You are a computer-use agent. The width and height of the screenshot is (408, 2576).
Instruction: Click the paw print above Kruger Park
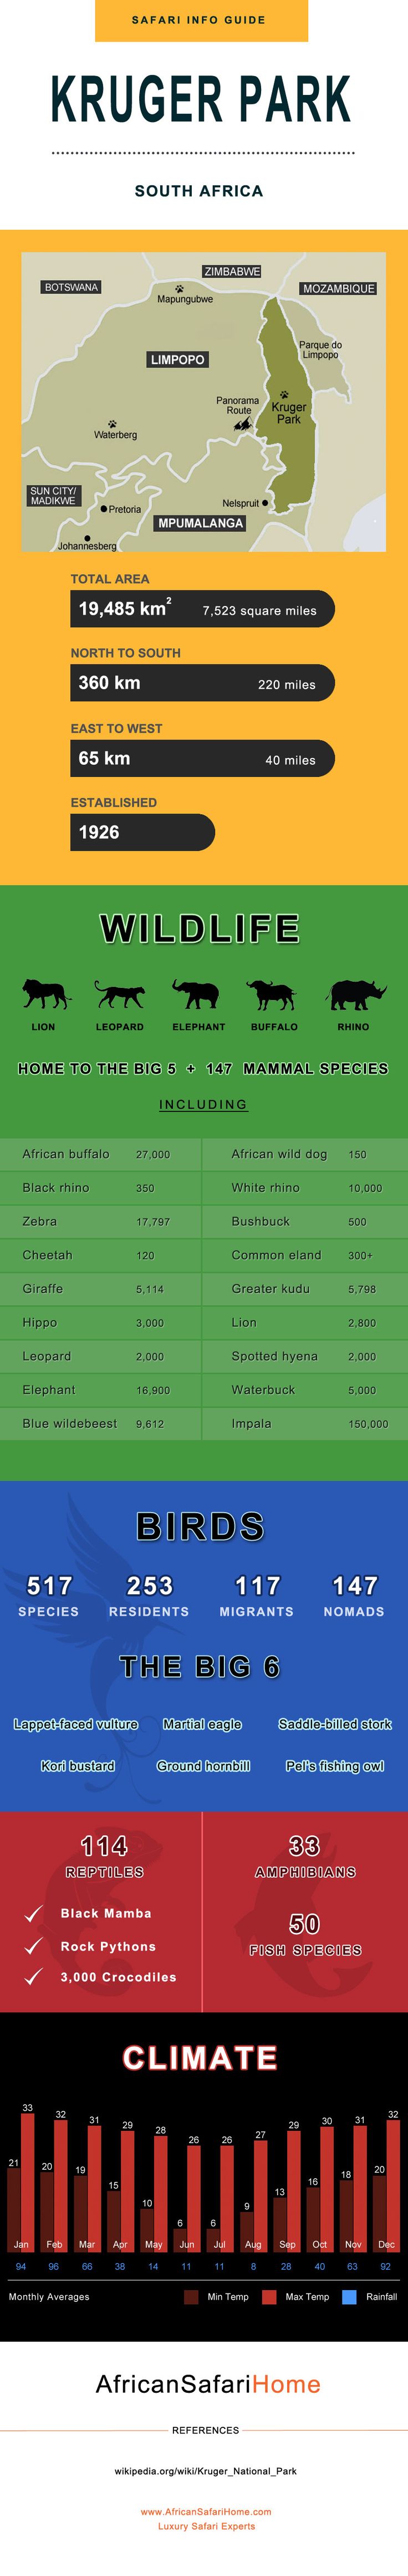point(284,394)
